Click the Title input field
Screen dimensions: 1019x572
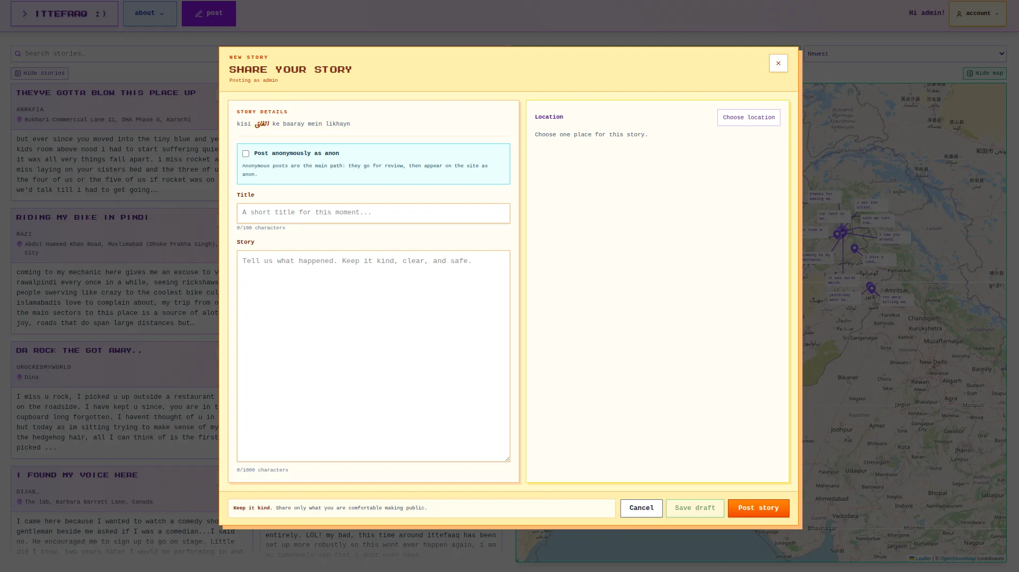point(373,213)
